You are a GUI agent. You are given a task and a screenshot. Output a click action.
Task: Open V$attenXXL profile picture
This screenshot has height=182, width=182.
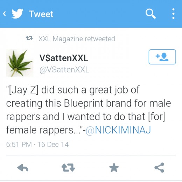coord(20,63)
